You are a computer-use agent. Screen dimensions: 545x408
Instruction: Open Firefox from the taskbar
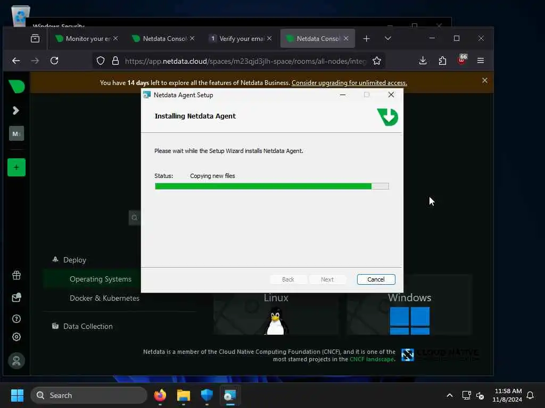(160, 395)
